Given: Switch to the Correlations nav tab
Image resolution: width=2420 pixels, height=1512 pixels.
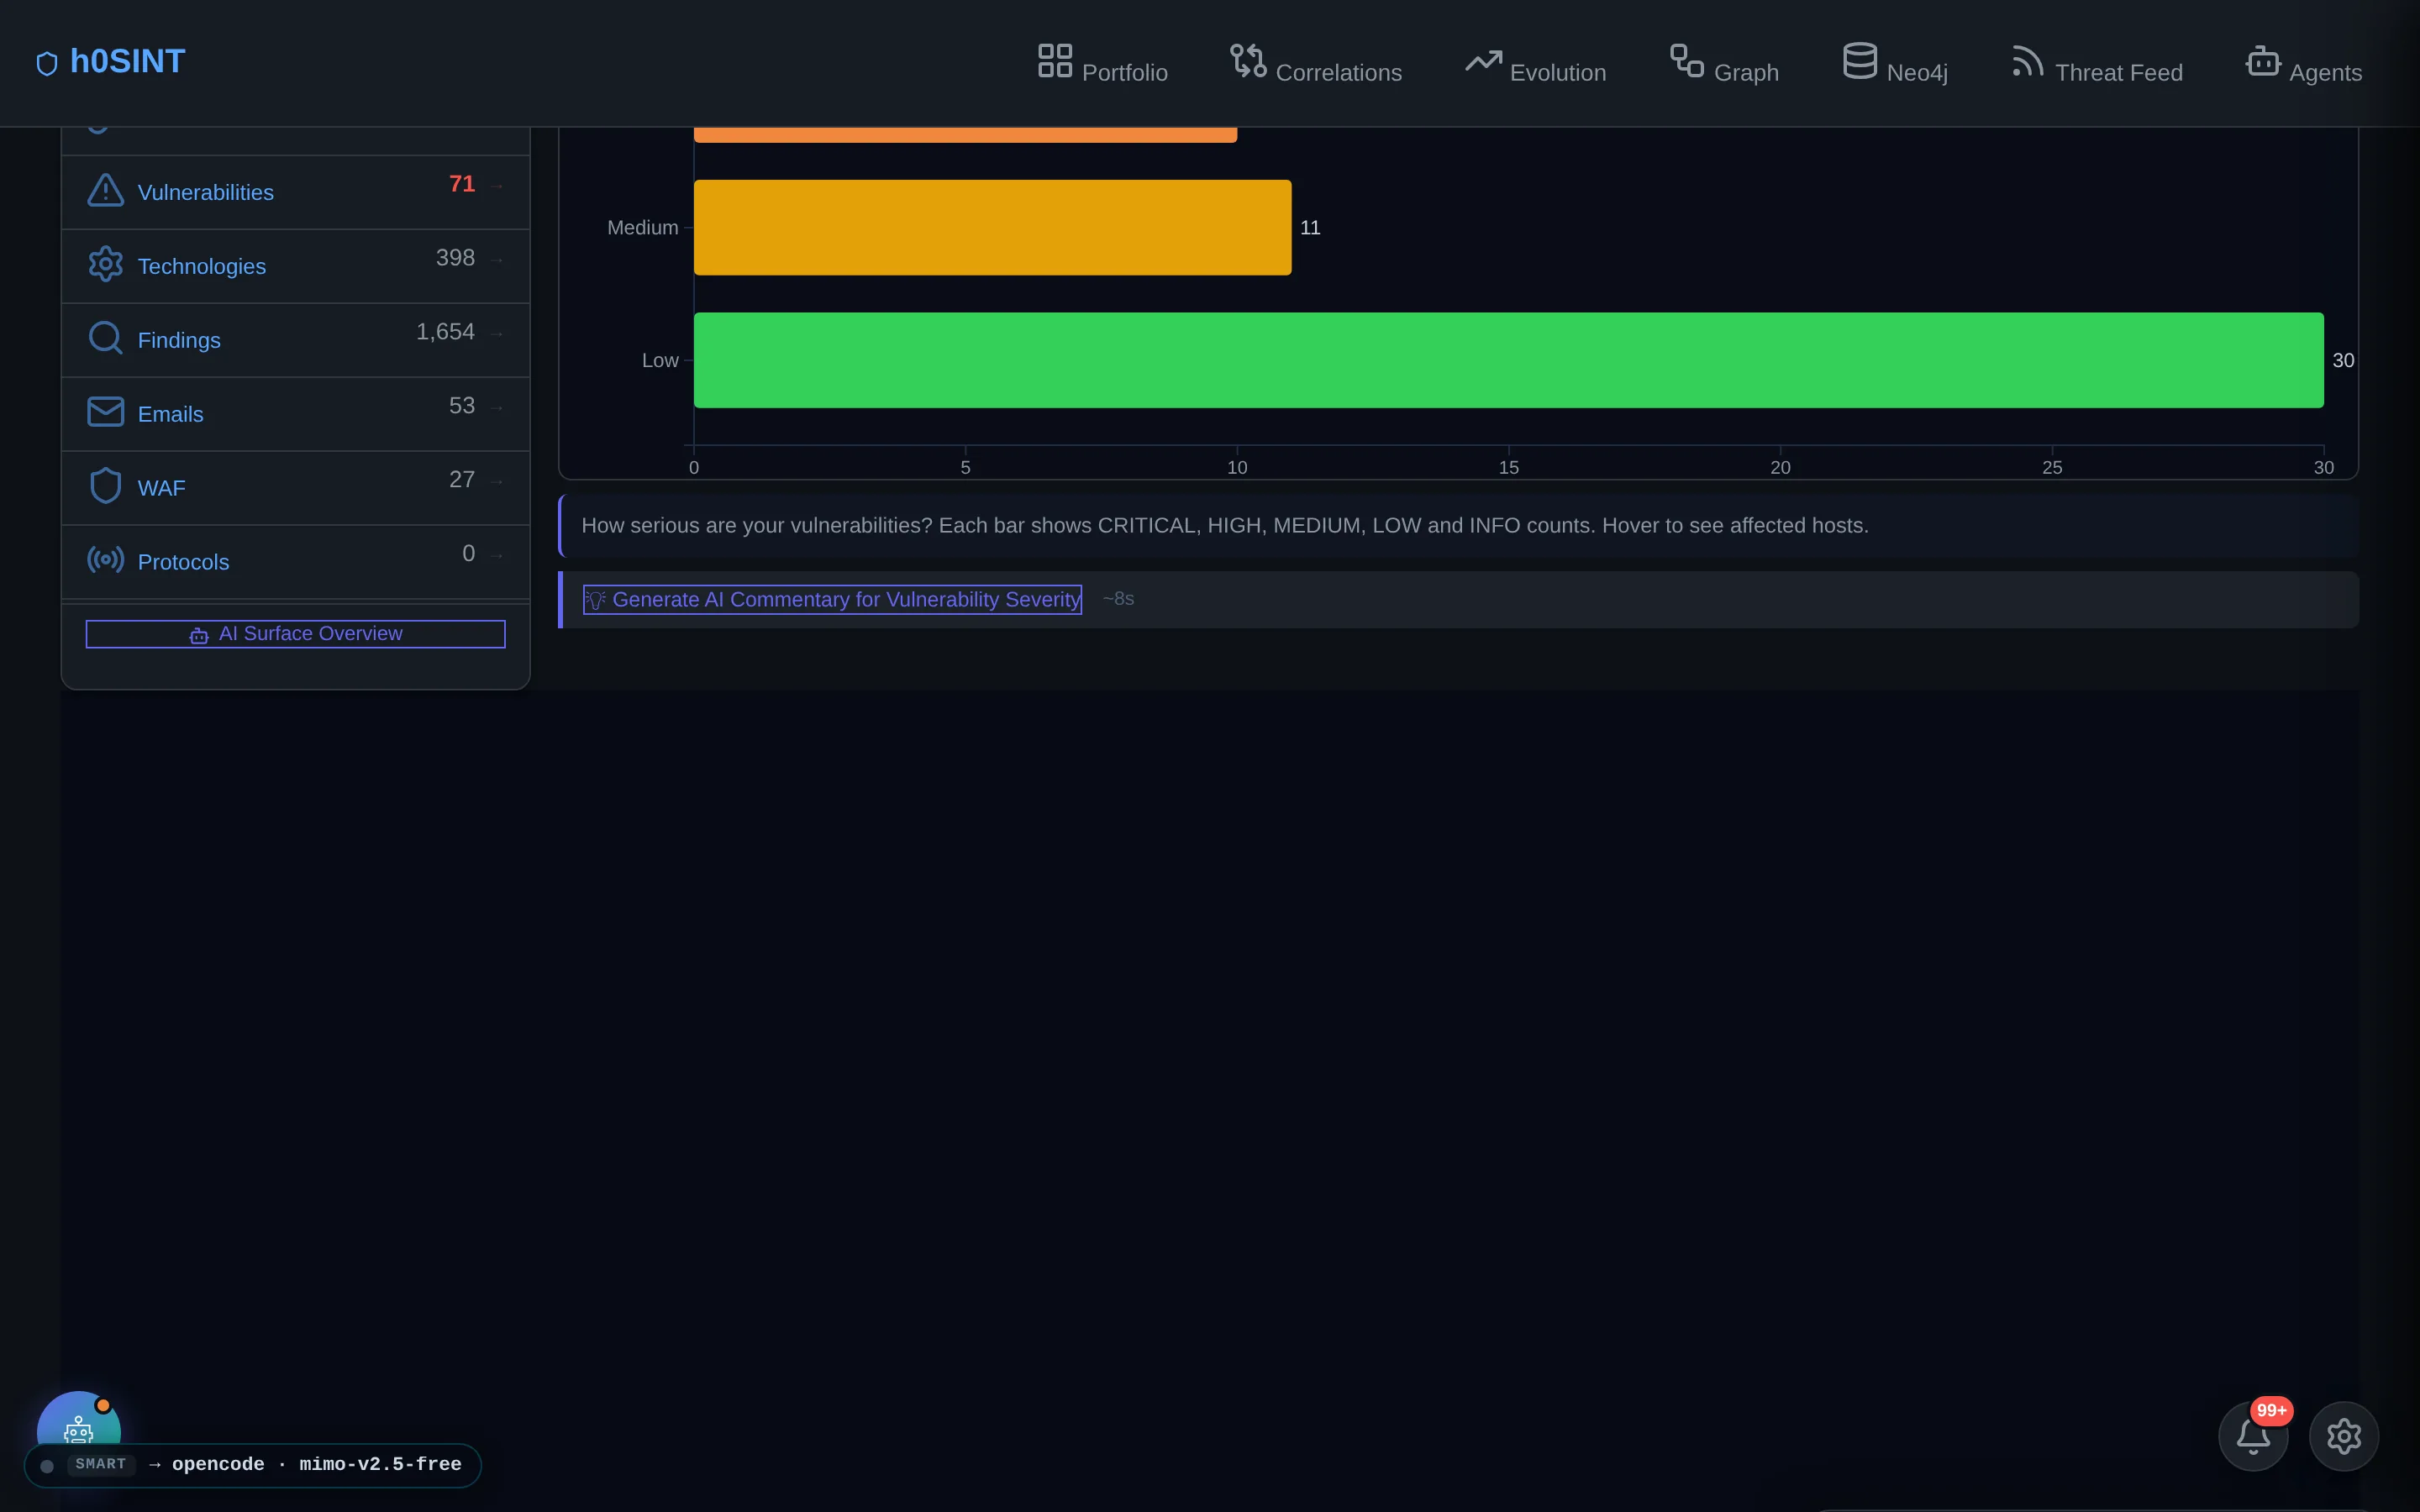Looking at the screenshot, I should [1316, 62].
